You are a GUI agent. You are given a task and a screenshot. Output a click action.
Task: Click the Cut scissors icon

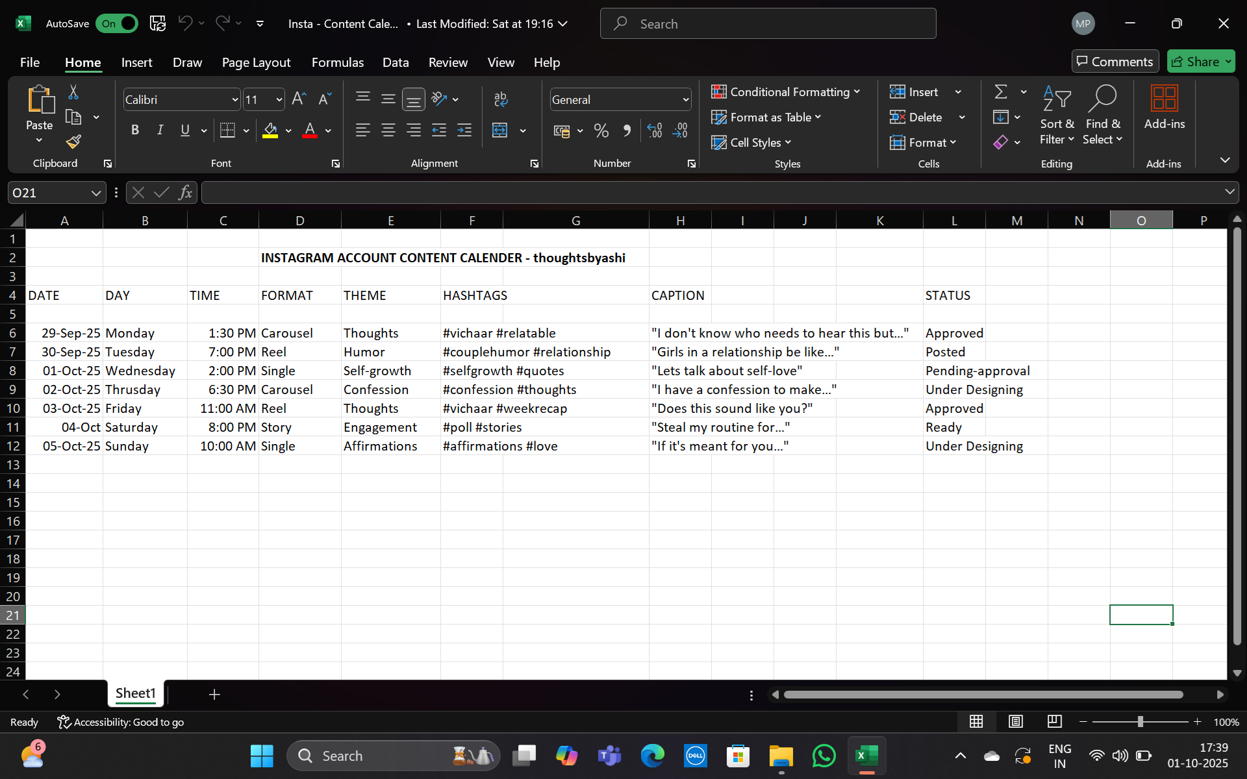click(x=73, y=92)
